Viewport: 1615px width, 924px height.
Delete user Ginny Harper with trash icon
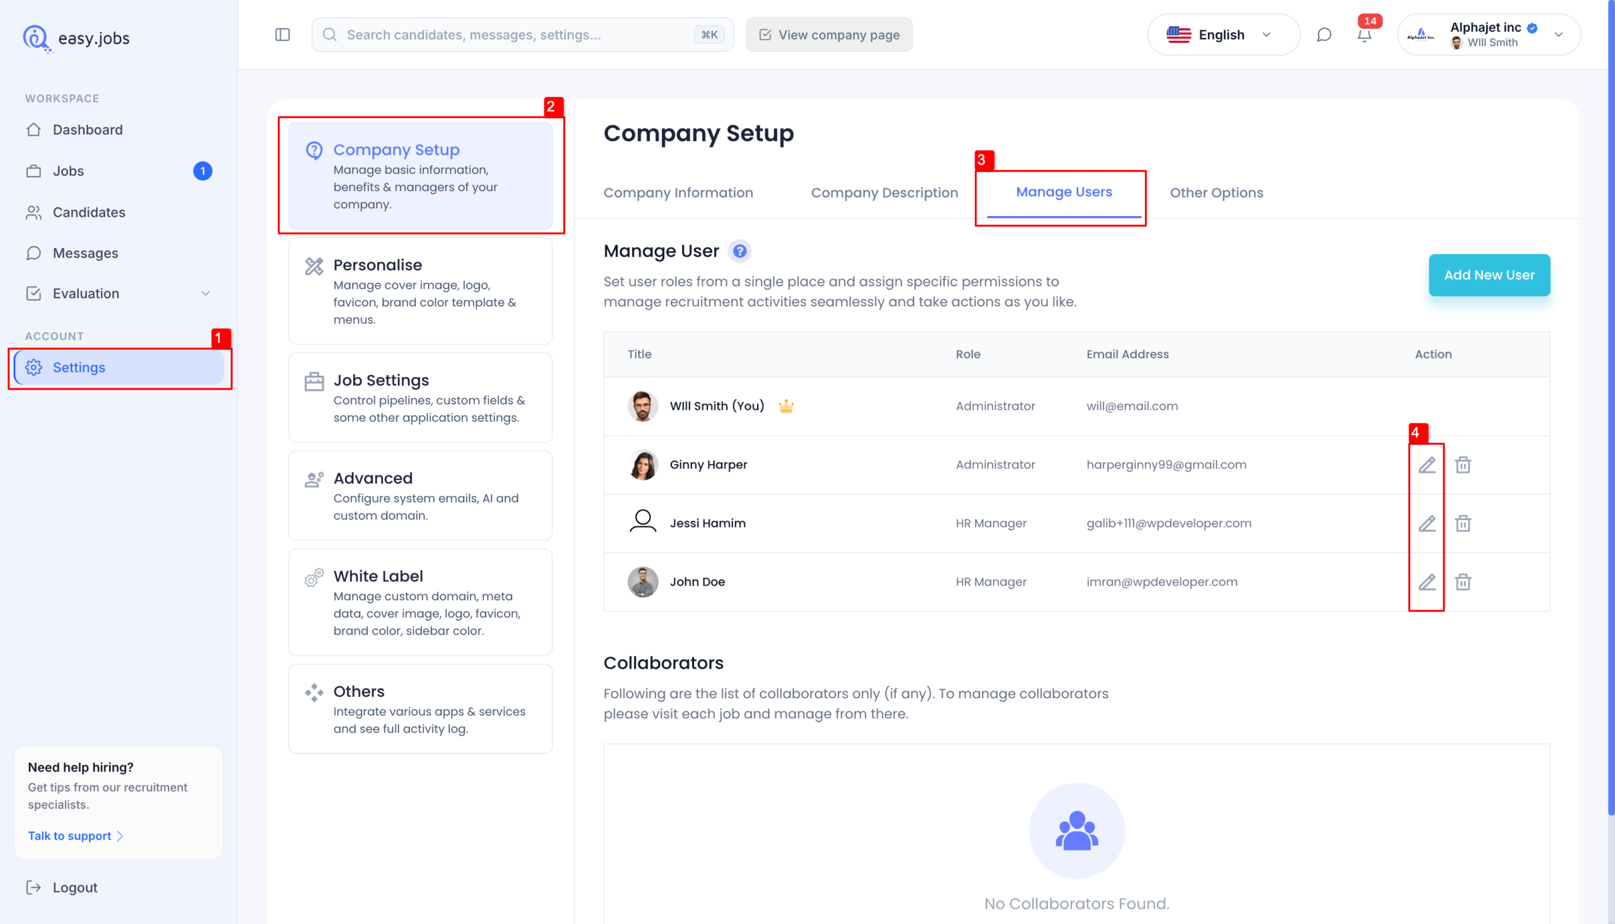click(1463, 465)
